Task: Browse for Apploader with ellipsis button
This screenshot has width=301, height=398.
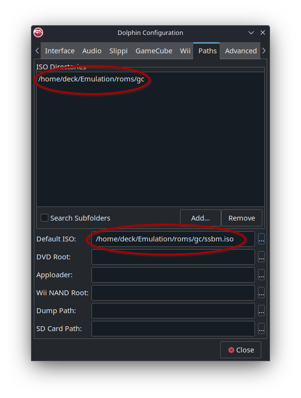Action: pos(261,275)
